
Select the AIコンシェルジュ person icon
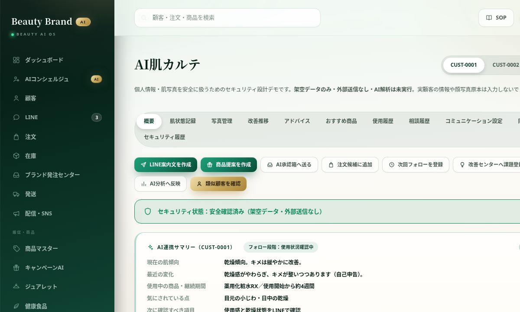pyautogui.click(x=16, y=79)
